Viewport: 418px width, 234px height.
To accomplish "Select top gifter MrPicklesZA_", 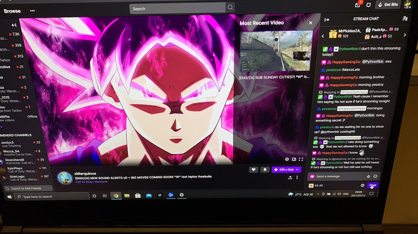I will (345, 33).
